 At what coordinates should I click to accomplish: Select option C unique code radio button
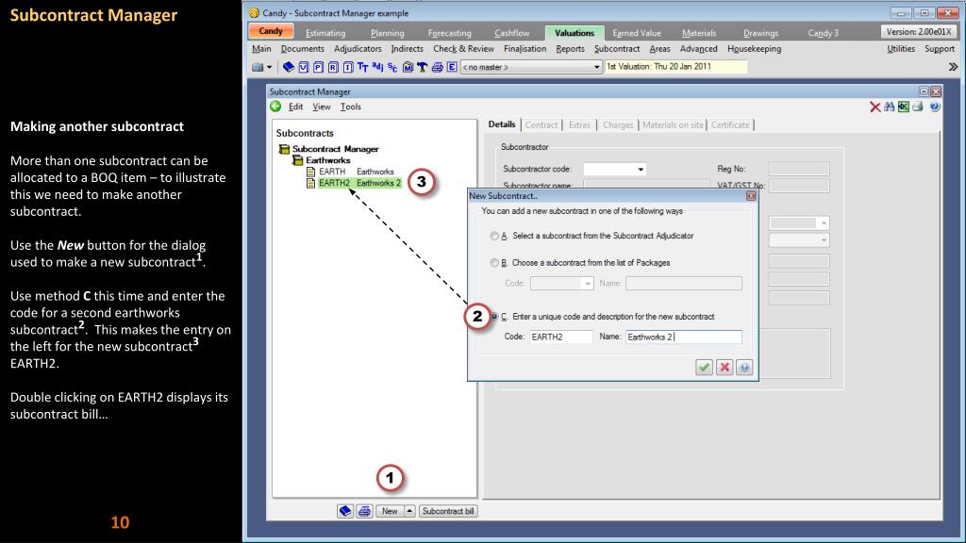pyautogui.click(x=494, y=317)
